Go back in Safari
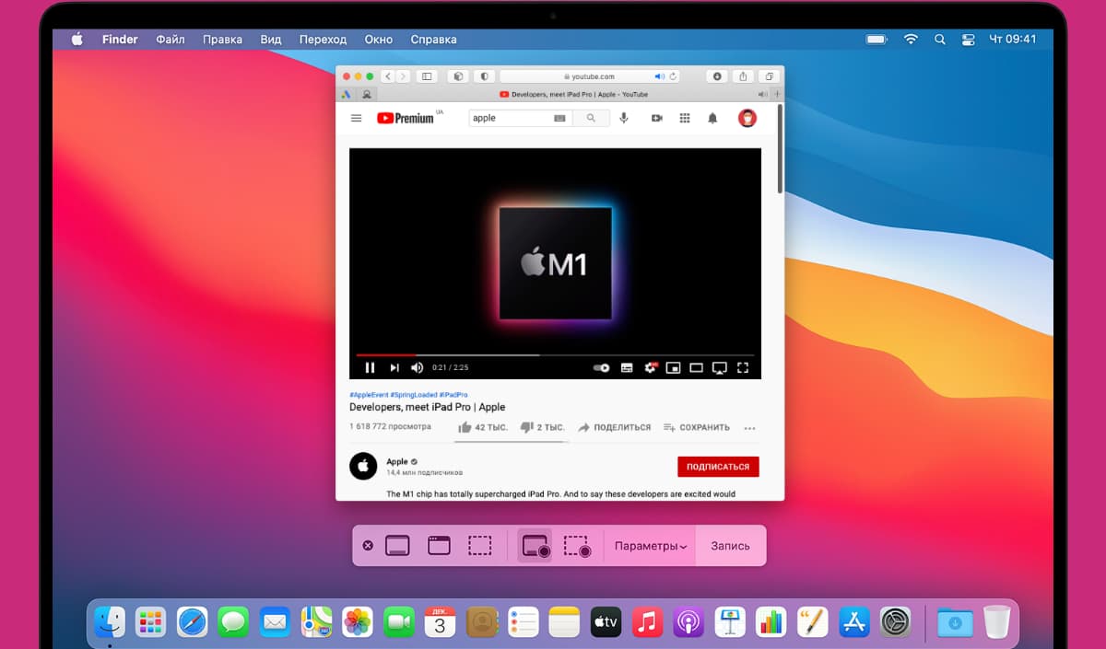The image size is (1106, 649). (388, 76)
